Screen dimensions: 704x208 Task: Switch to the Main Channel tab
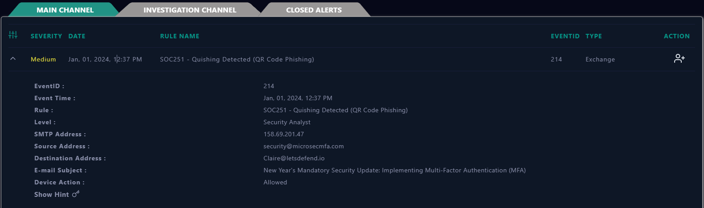[x=65, y=10]
